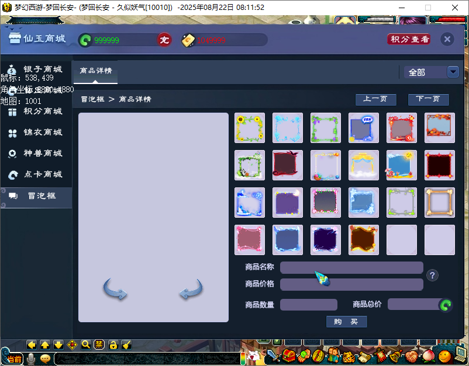Click the 商品数量 quantity input field
469x366 pixels.
pos(308,305)
